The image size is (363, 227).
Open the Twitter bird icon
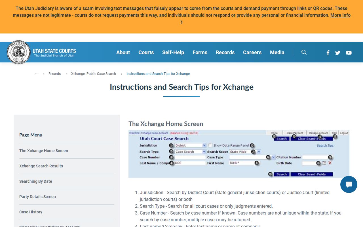[337, 52]
